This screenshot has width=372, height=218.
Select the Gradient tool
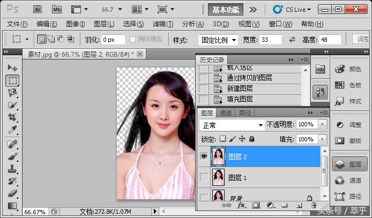(12, 206)
